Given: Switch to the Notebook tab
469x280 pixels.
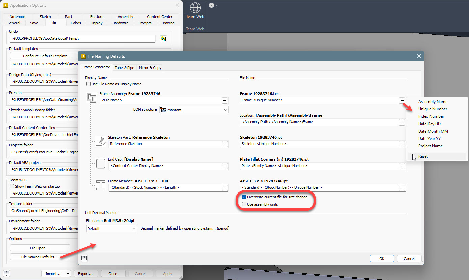Looking at the screenshot, I should tap(18, 17).
